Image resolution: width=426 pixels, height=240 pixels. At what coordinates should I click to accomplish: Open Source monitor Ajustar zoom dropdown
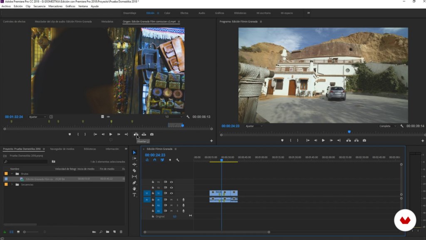point(37,117)
